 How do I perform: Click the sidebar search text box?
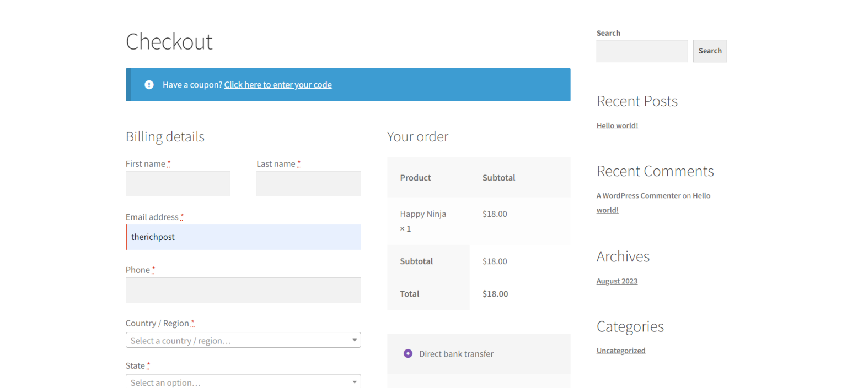click(642, 51)
